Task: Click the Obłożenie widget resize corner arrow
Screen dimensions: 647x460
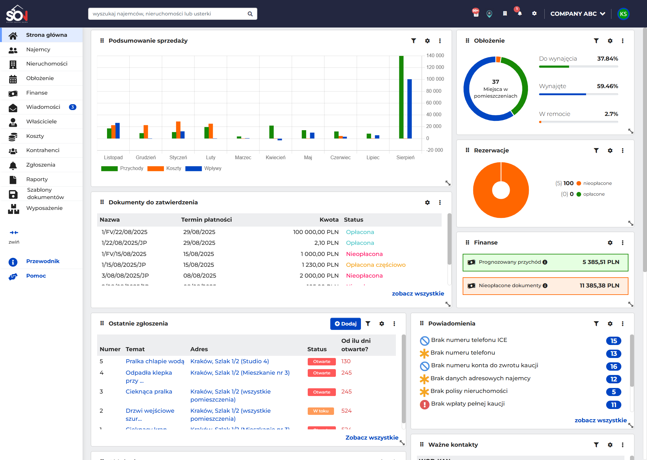Action: pyautogui.click(x=631, y=131)
